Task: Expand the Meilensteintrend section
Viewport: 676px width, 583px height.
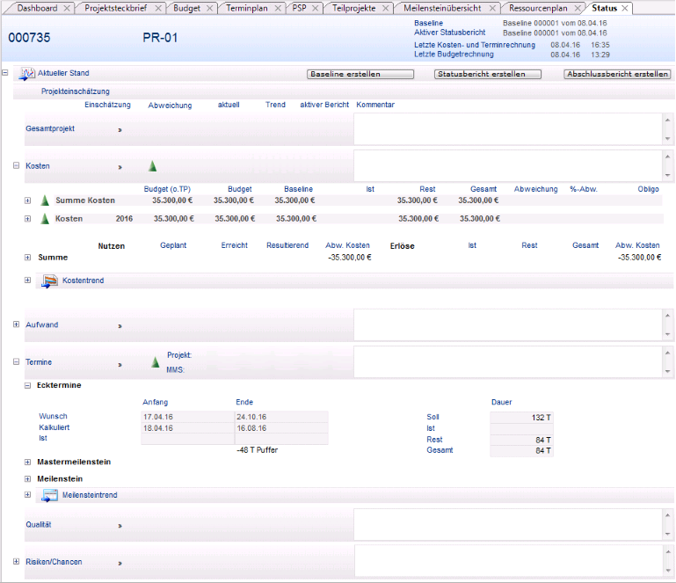Action: coord(27,495)
